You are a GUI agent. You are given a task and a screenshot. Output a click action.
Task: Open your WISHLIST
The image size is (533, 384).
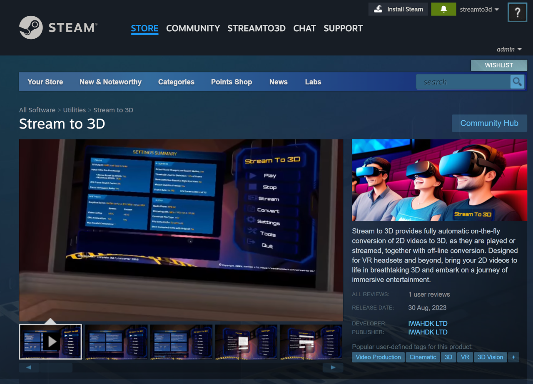[x=499, y=65]
